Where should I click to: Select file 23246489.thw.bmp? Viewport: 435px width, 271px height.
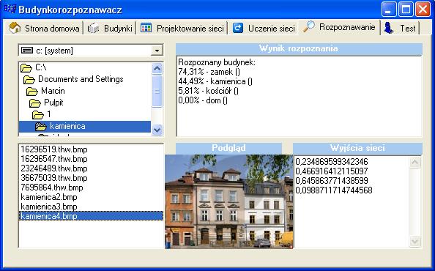point(54,168)
